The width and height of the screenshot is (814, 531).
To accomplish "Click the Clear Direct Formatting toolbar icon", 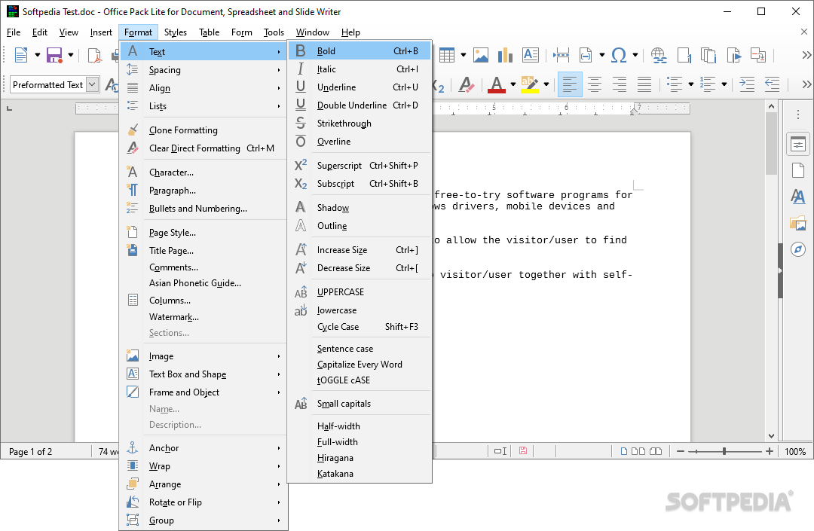I will pos(467,84).
